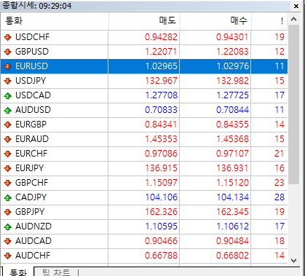Screen dimensions: 305x276
Task: Click the scrollbar up arrow
Action: pos(294,19)
